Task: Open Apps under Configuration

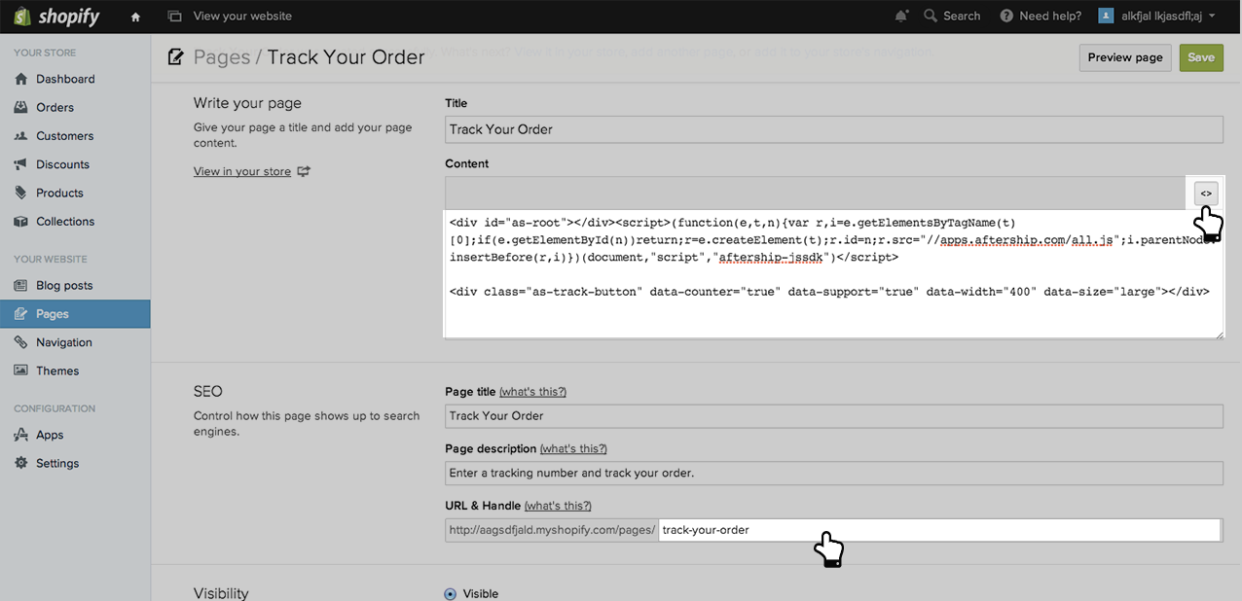Action: [50, 435]
